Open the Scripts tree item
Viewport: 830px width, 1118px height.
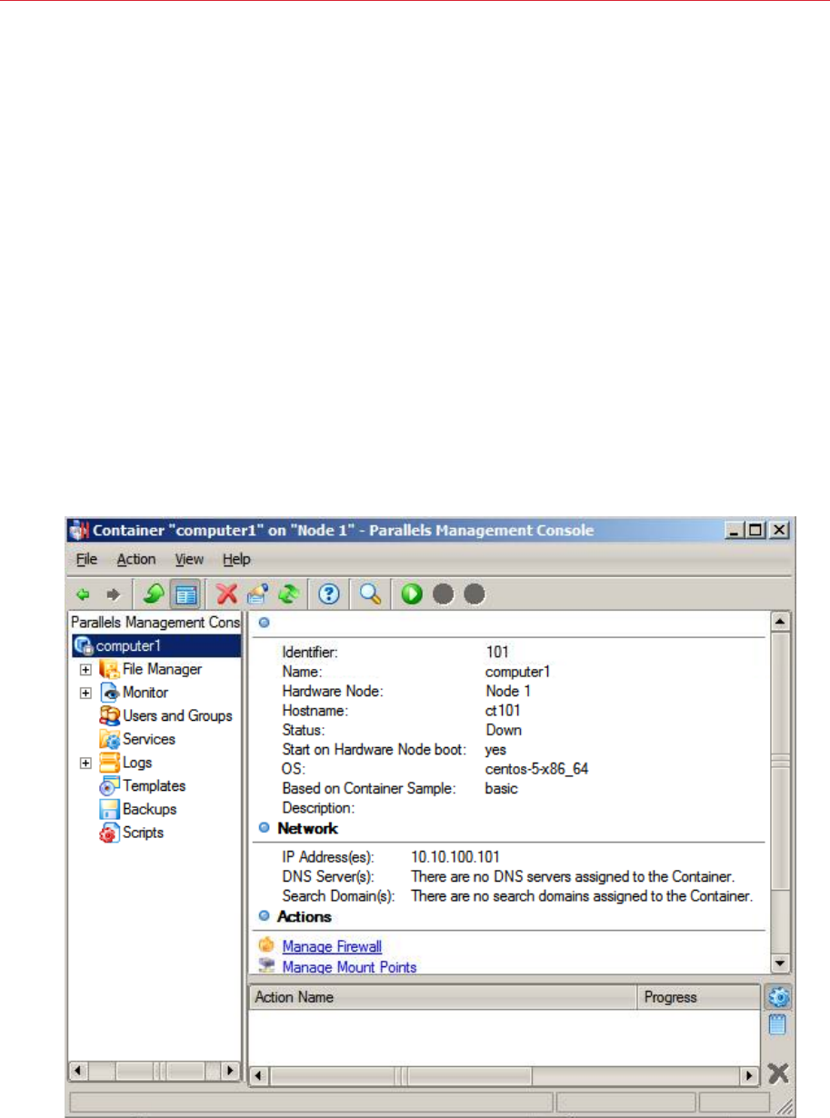pos(132,832)
